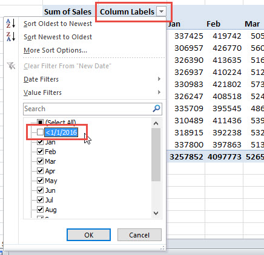Select the total cell 3257852
Viewport: 264px width, 255px height.
tap(186, 157)
